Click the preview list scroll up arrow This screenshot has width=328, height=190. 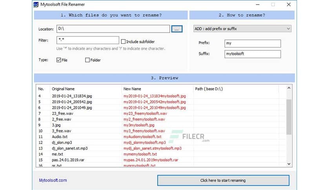pyautogui.click(x=289, y=88)
